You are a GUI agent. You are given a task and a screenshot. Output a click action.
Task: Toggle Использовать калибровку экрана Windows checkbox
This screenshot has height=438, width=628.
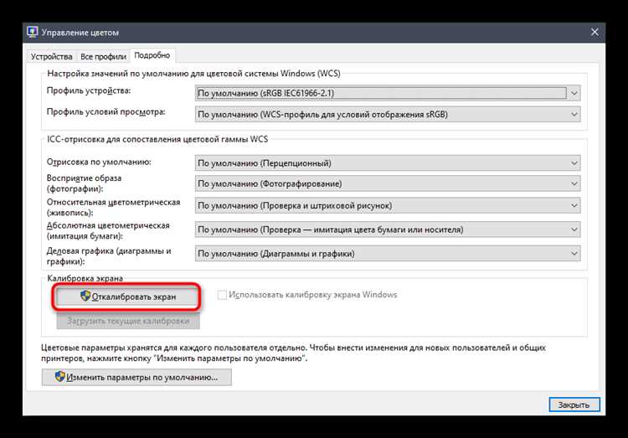coord(222,295)
